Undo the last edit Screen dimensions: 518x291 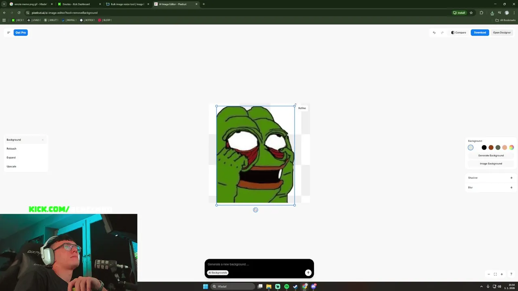tap(434, 33)
